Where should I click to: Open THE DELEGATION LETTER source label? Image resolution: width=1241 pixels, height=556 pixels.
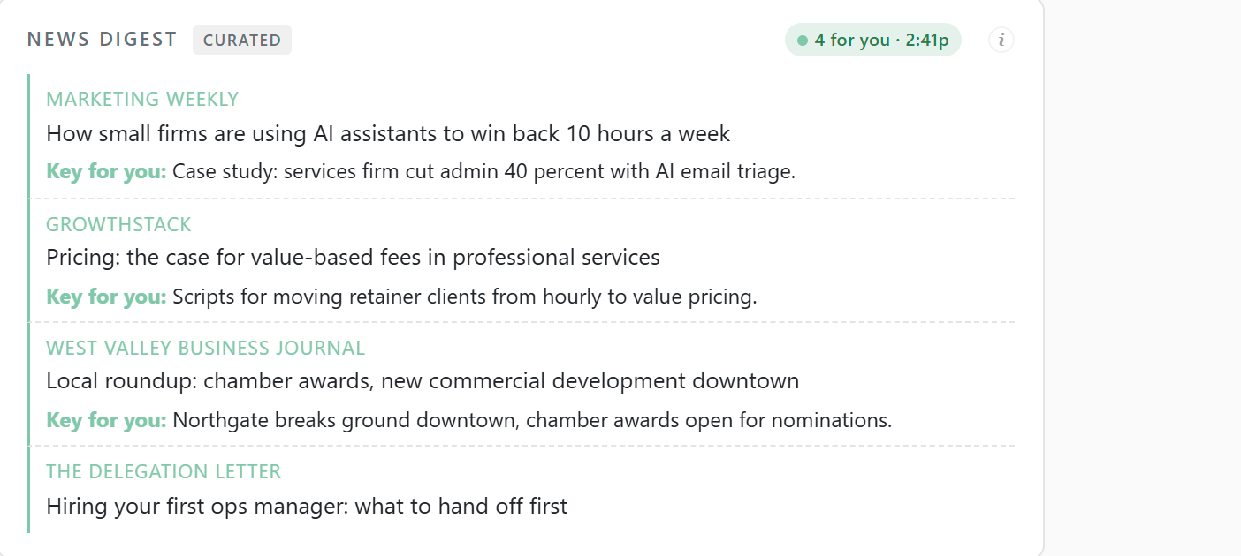point(164,472)
